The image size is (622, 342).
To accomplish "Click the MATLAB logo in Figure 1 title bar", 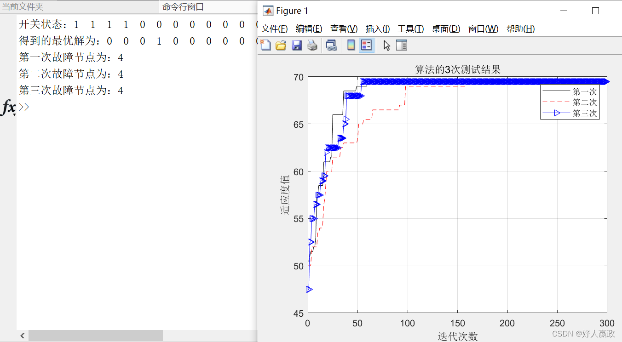I will pos(268,11).
